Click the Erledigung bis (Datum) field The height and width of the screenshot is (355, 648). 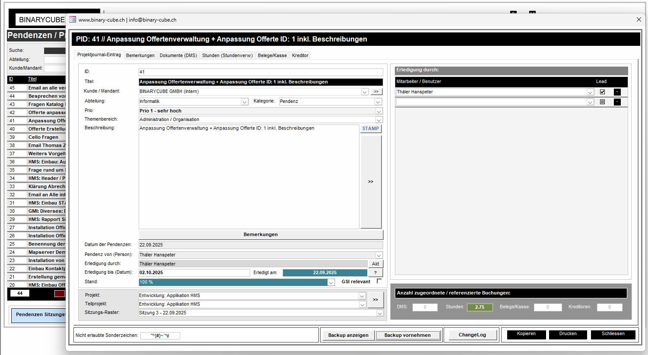point(194,273)
